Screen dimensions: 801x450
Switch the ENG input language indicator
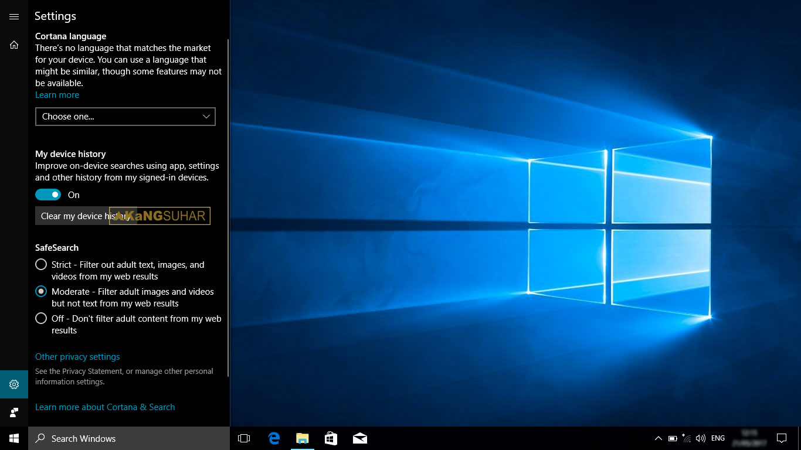coord(718,438)
